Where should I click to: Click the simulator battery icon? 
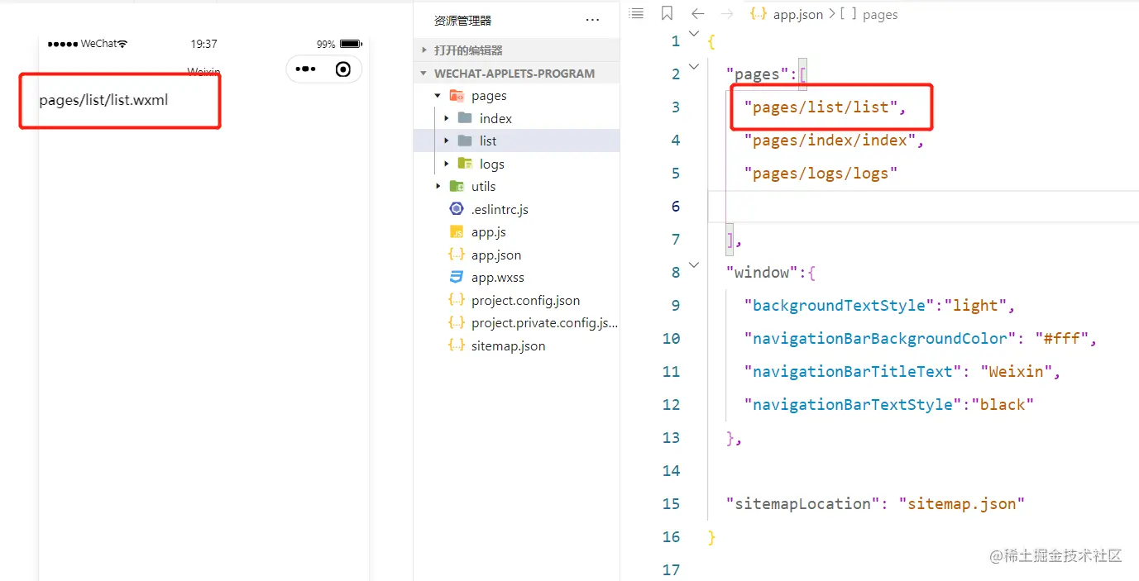(x=351, y=44)
